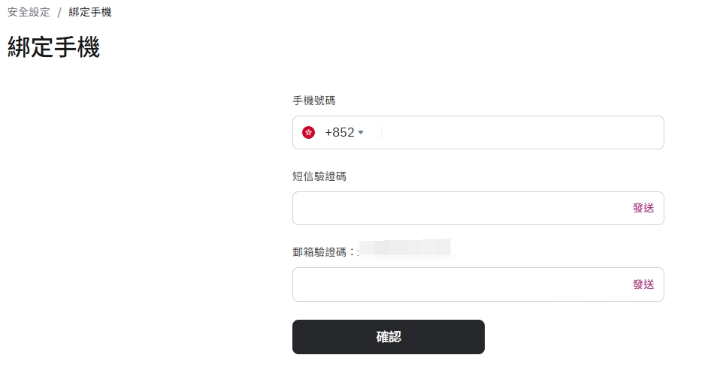Click the 綁定手機 page heading
Image resolution: width=705 pixels, height=370 pixels.
pos(53,47)
